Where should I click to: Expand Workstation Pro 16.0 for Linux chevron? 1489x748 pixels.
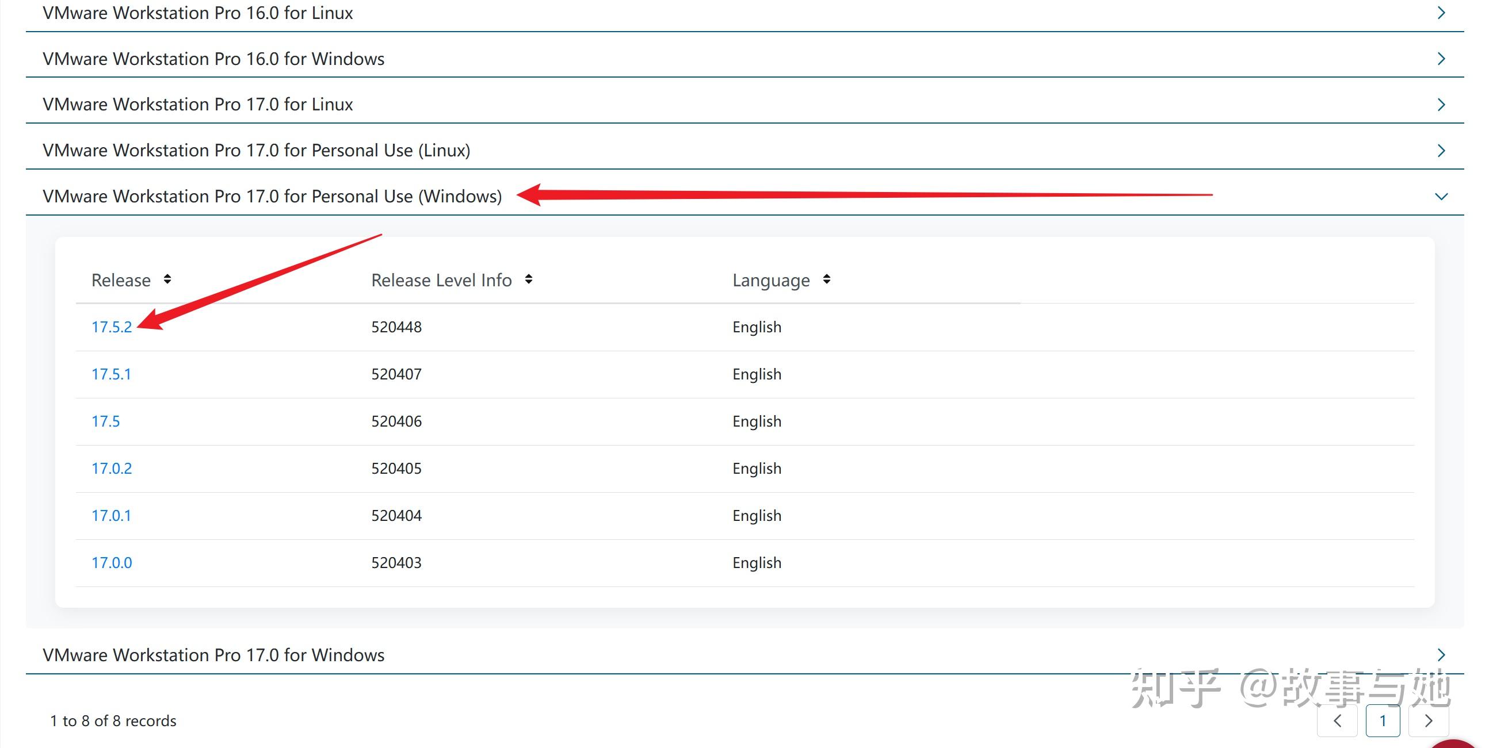(x=1441, y=13)
